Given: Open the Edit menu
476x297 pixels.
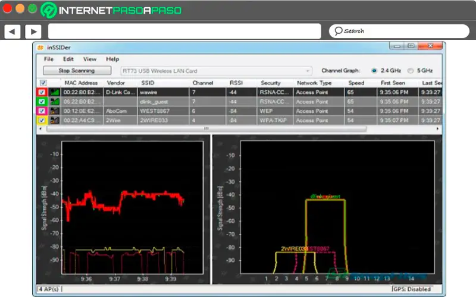Looking at the screenshot, I should [x=68, y=59].
